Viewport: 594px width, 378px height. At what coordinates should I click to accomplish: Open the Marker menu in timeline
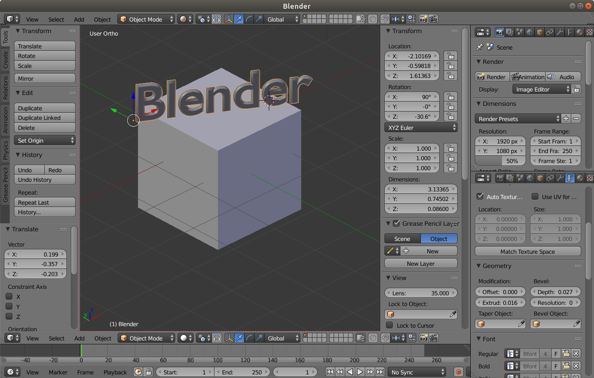(58, 372)
